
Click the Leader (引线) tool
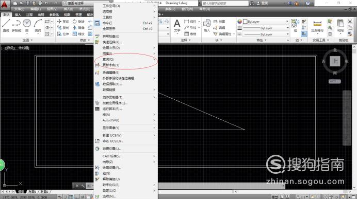point(190,28)
